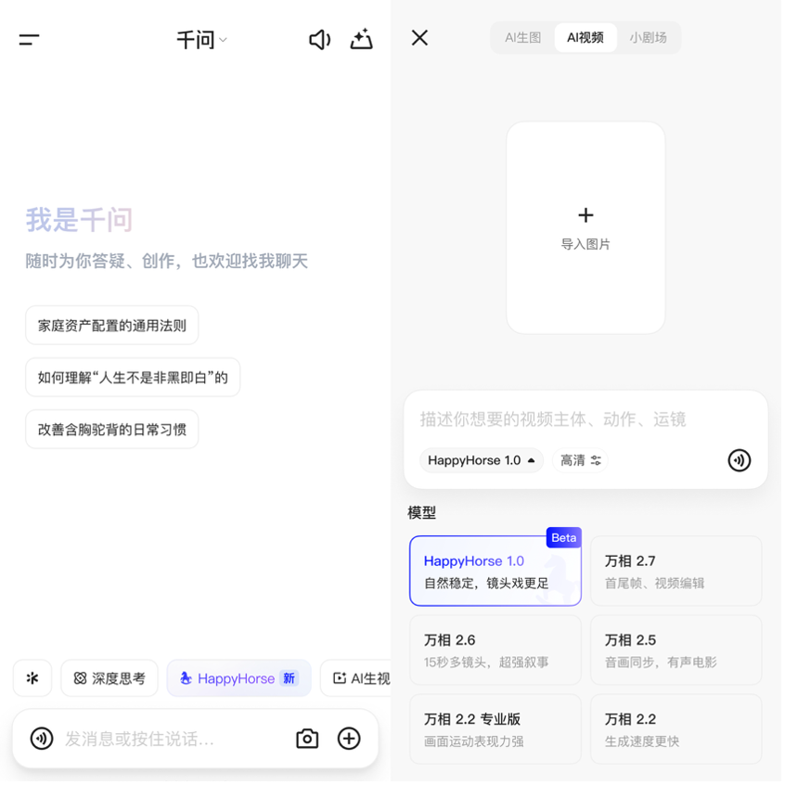Tap voice input icon in video prompt box
The height and width of the screenshot is (785, 785).
tap(739, 460)
